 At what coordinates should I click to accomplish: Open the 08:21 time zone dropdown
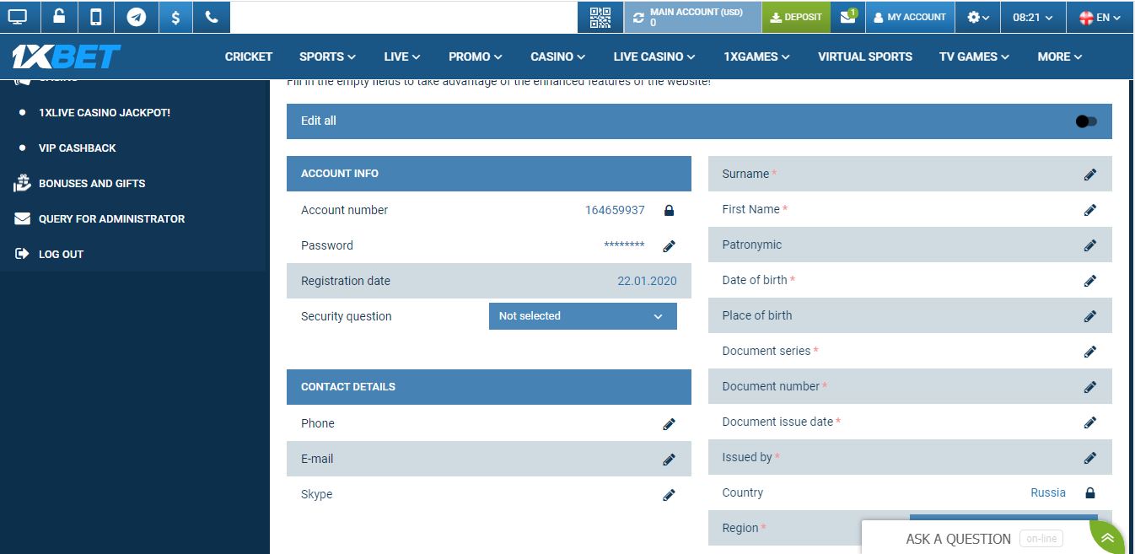1033,17
